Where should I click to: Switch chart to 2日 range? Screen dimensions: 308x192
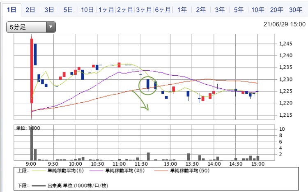[30, 9]
